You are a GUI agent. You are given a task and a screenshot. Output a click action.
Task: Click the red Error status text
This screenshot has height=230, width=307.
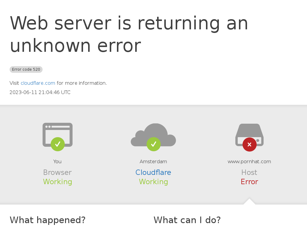[x=249, y=182]
